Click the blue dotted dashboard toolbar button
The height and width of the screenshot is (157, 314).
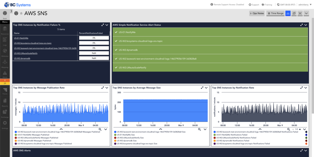click(x=288, y=13)
